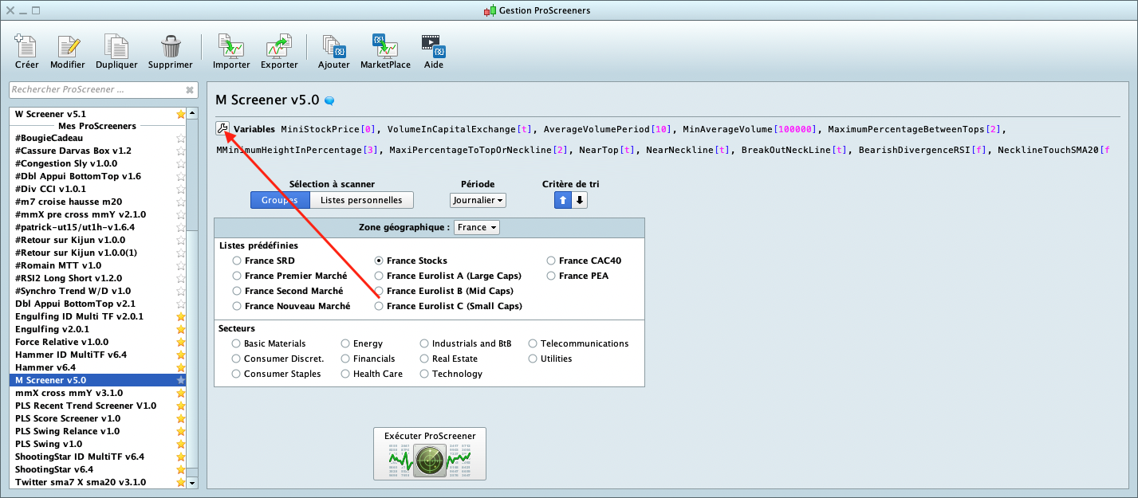Toggle favorite star for Engulfing v2.0.1
1138x498 pixels.
(x=180, y=329)
